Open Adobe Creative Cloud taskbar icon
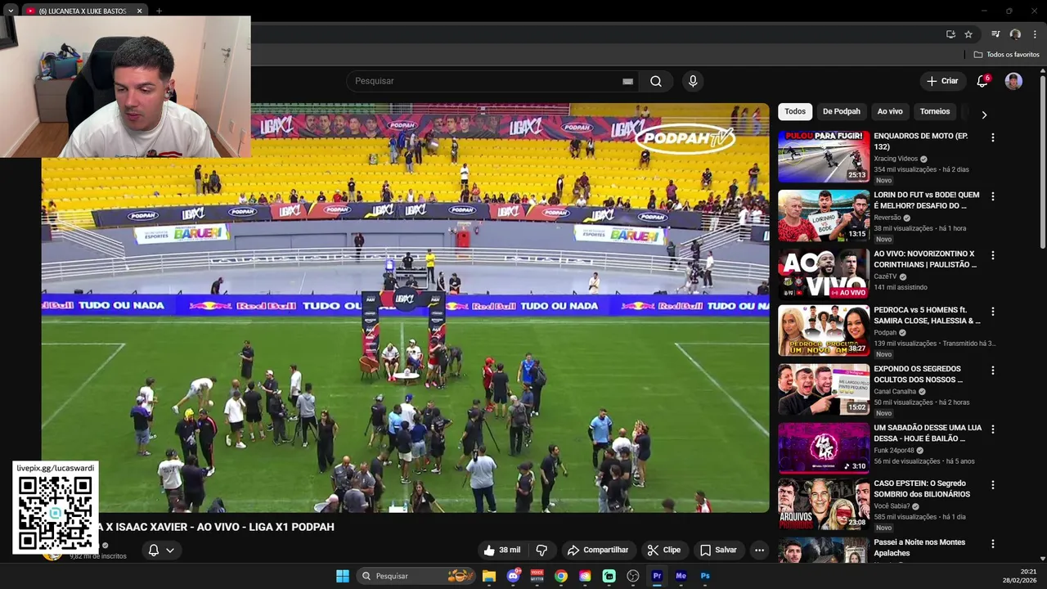 point(585,576)
